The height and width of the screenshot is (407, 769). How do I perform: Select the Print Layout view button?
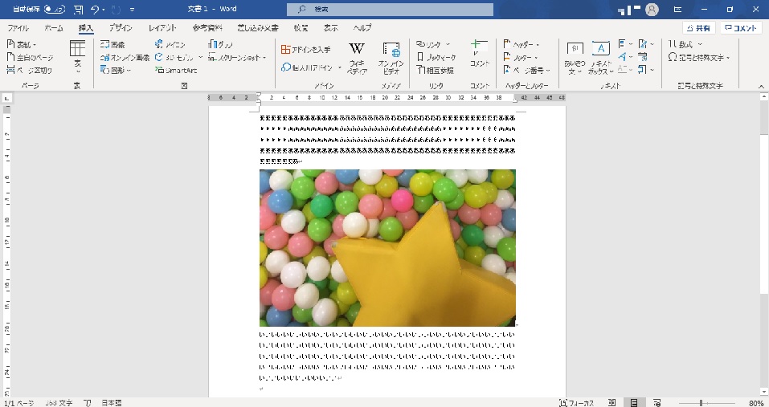[634, 402]
